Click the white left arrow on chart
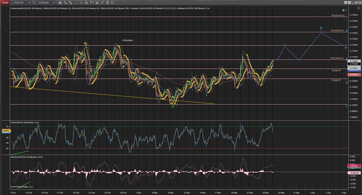 point(344,10)
